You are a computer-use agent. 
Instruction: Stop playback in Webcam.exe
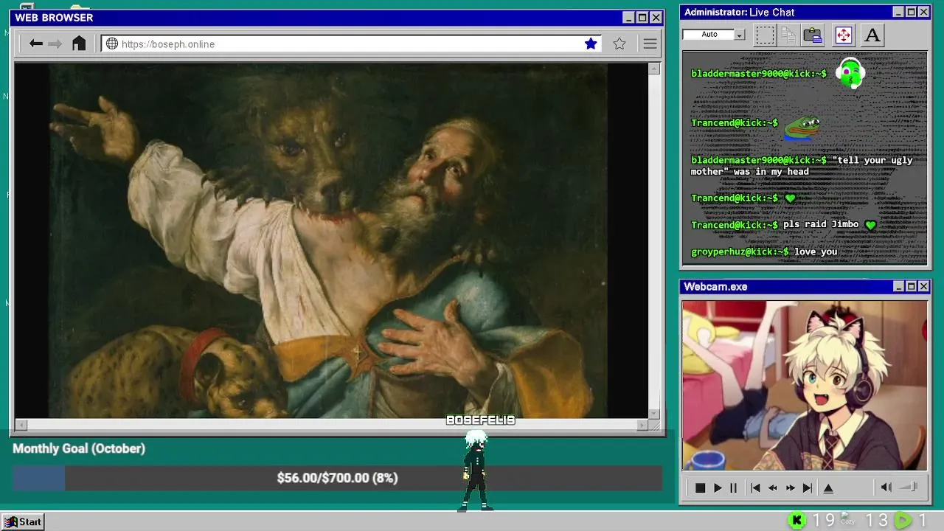point(700,487)
